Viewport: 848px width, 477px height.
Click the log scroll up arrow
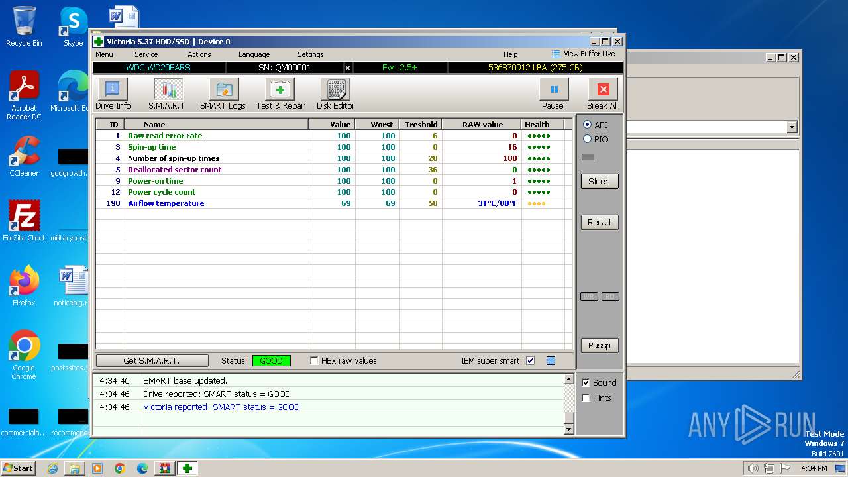[568, 380]
